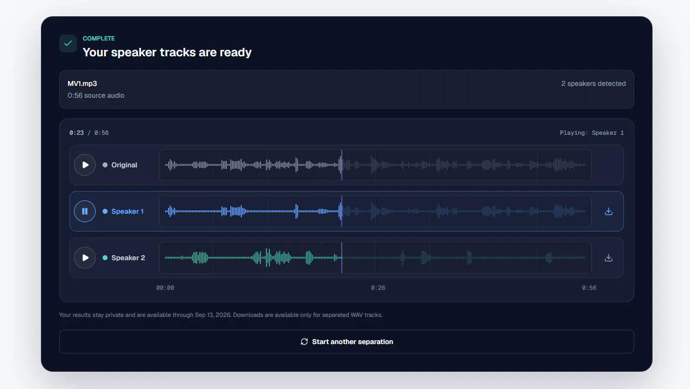This screenshot has width=690, height=389.
Task: Seek within the Speaker 1 waveform
Action: tap(375, 211)
